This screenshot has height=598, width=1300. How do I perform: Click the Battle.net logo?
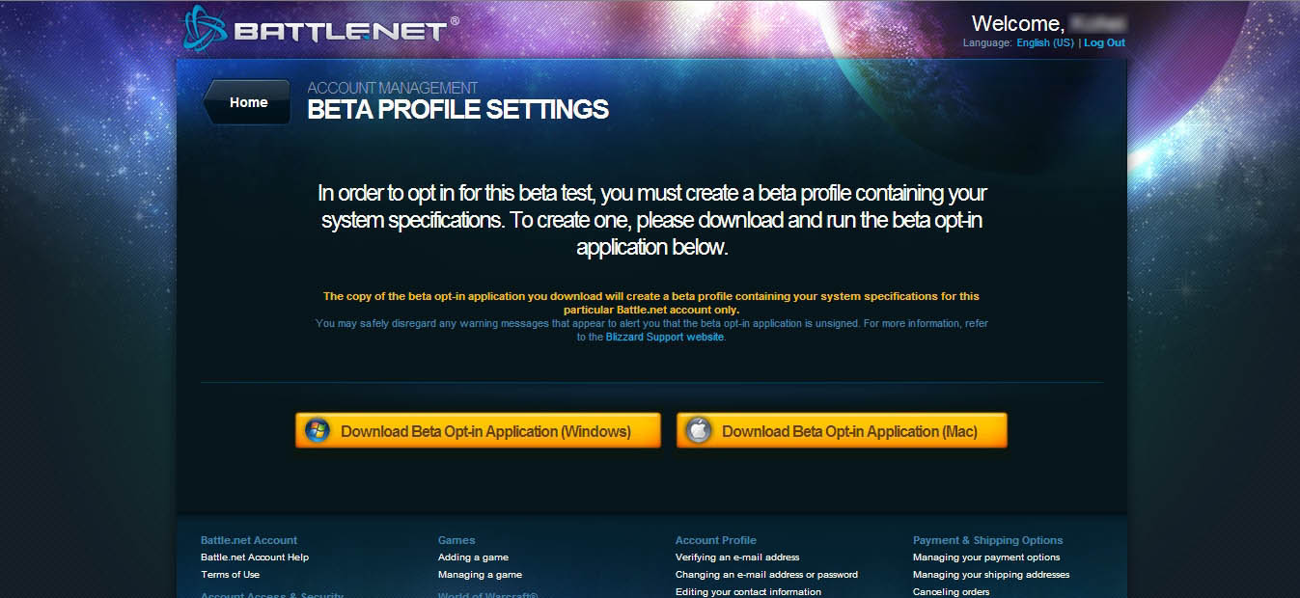click(x=317, y=29)
